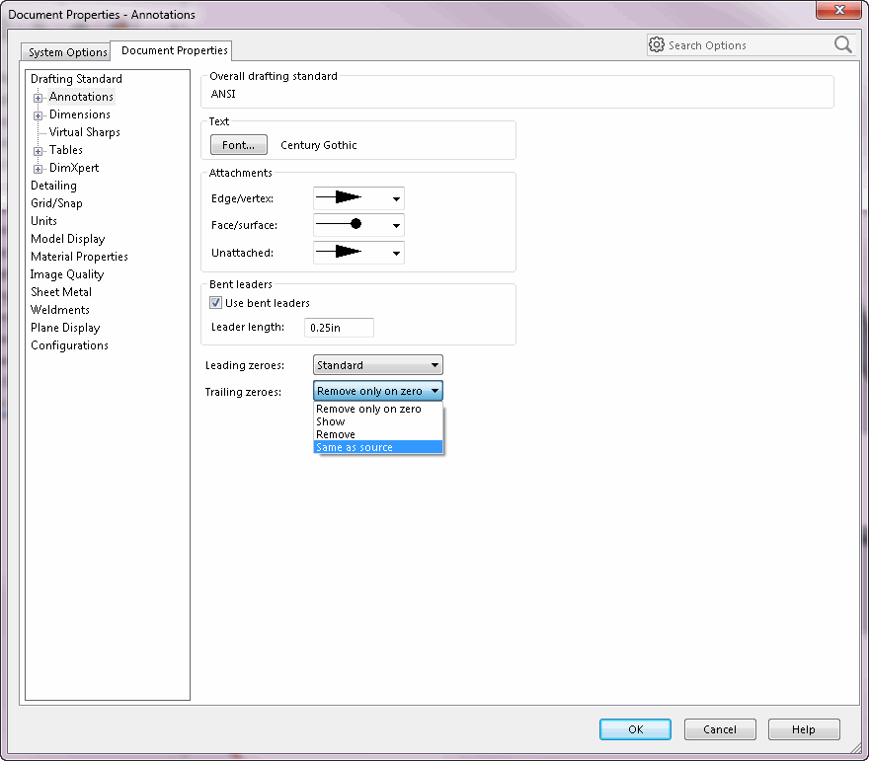Click the Leader length input field
869x761 pixels.
pyautogui.click(x=339, y=328)
